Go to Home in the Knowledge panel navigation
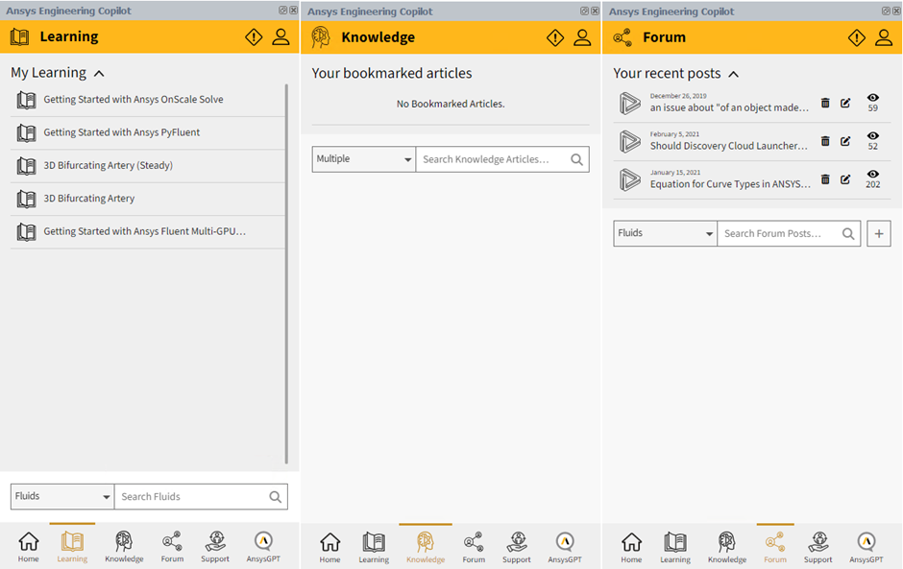 (x=330, y=547)
